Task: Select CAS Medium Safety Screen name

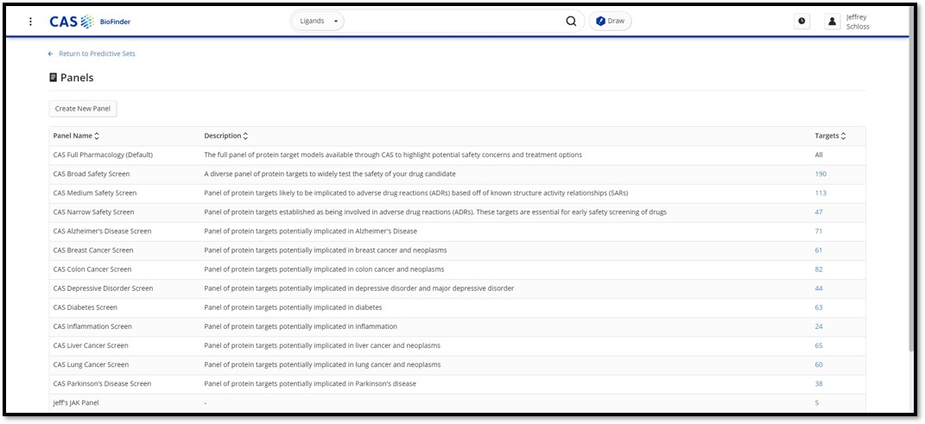Action: [x=95, y=193]
